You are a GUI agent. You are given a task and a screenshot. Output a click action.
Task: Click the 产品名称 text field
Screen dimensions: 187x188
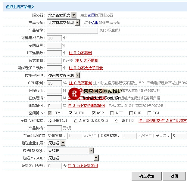point(72,30)
